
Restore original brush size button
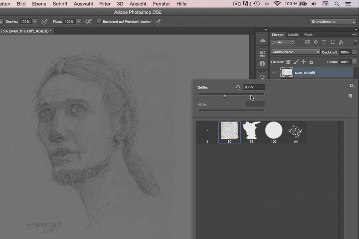(238, 87)
